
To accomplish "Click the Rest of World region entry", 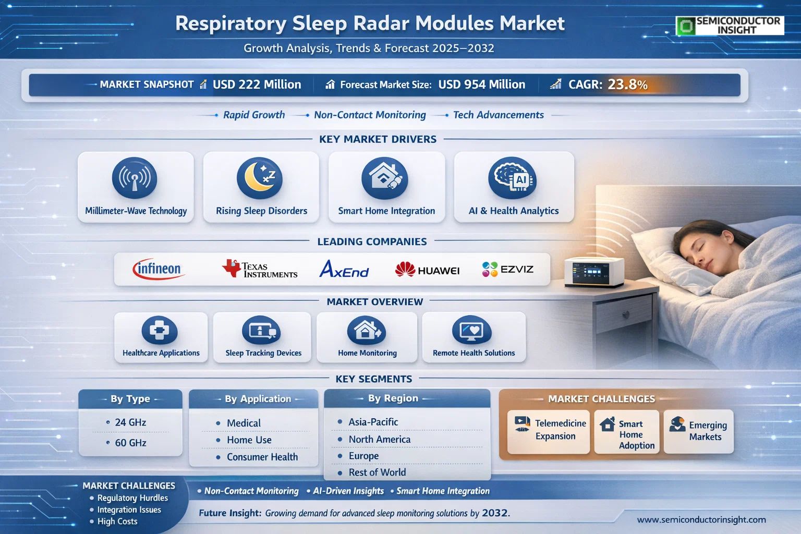I will pos(377,472).
